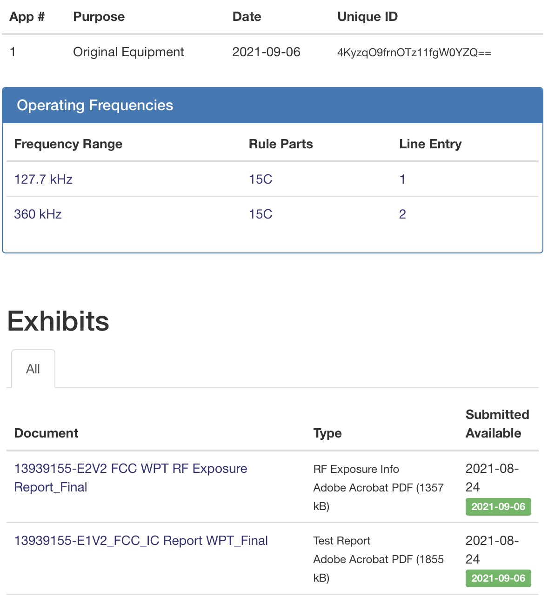Click line entry 2 link

(x=402, y=214)
